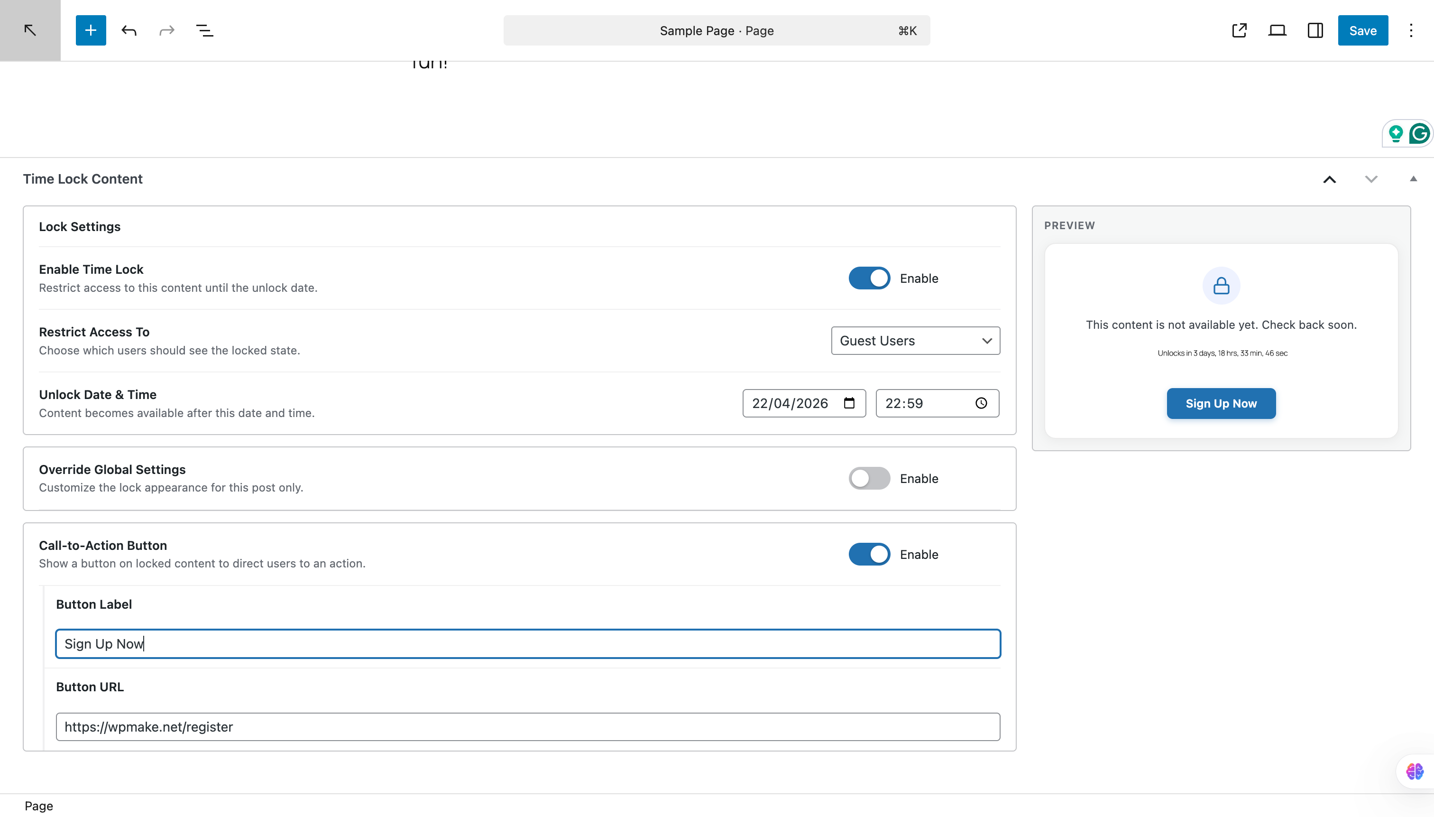1434x817 pixels.
Task: Open the page preview in new tab icon
Action: click(x=1239, y=30)
